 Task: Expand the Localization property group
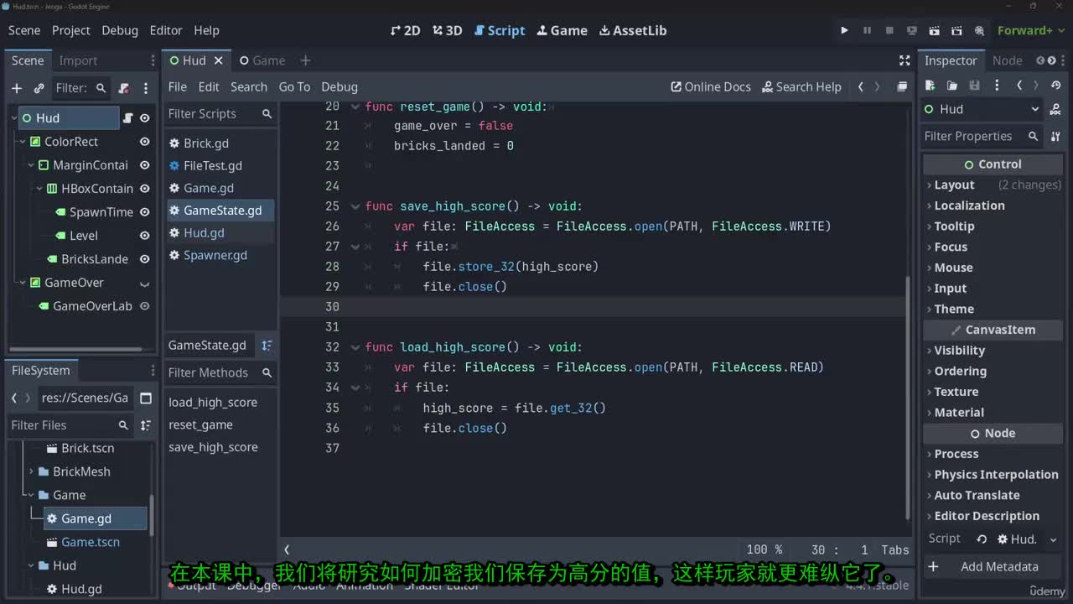[x=969, y=206]
